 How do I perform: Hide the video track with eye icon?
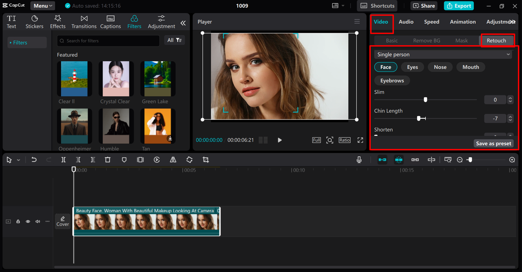point(28,221)
